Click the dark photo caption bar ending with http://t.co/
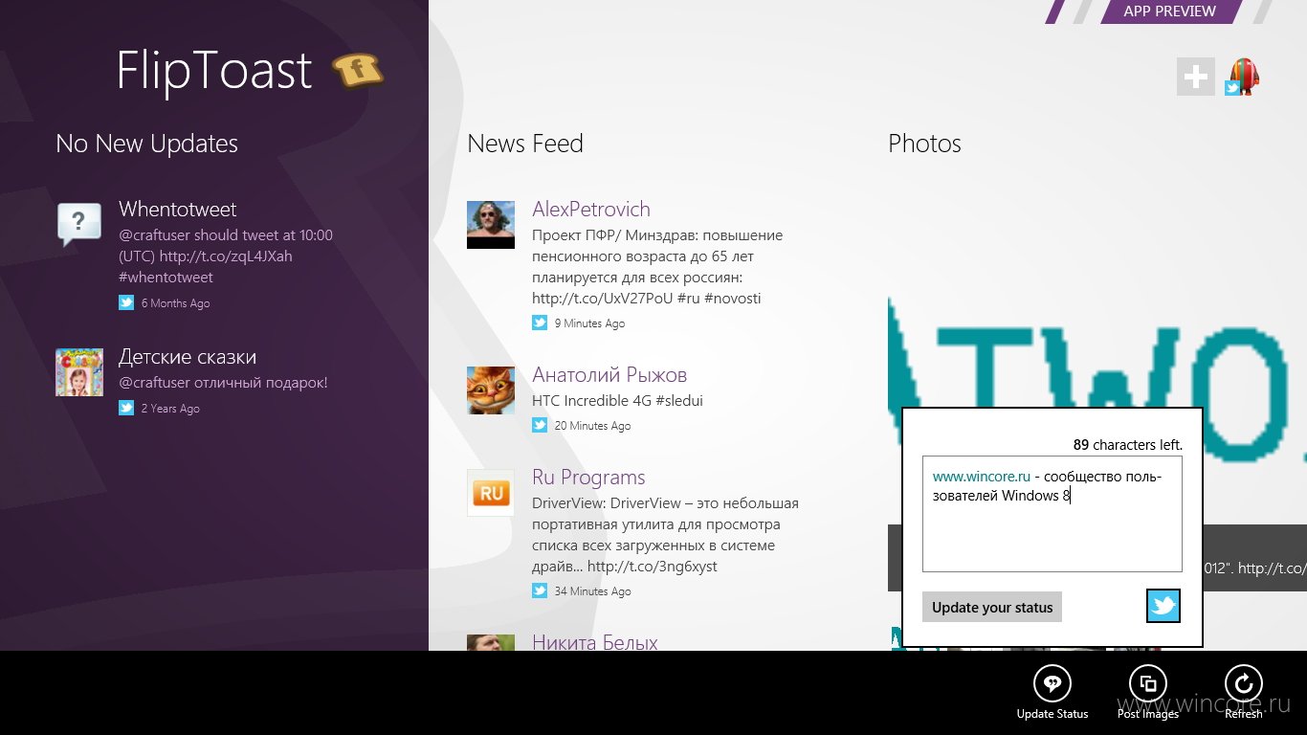This screenshot has height=735, width=1307. click(x=1254, y=558)
